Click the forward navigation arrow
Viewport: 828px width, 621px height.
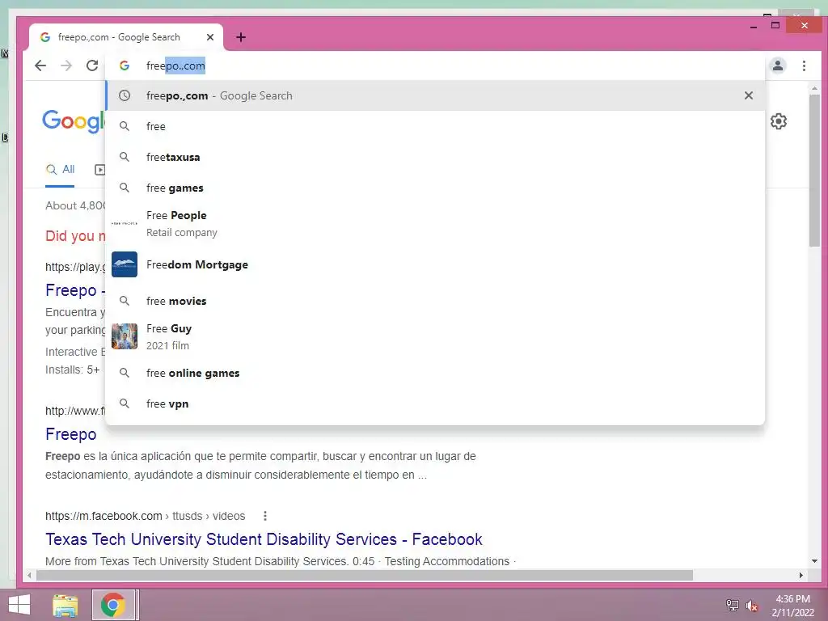(x=66, y=65)
